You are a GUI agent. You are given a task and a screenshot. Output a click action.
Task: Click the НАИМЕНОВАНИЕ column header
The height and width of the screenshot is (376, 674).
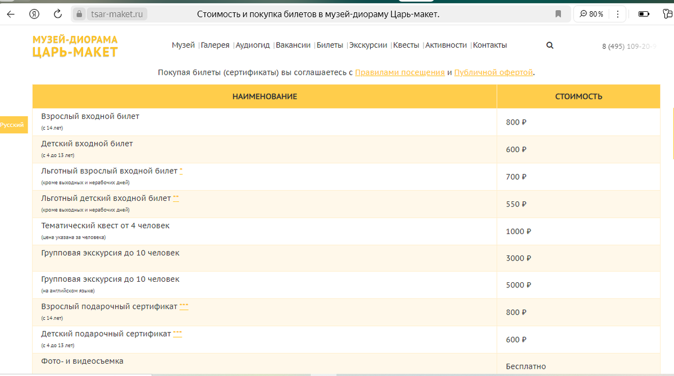coord(265,97)
